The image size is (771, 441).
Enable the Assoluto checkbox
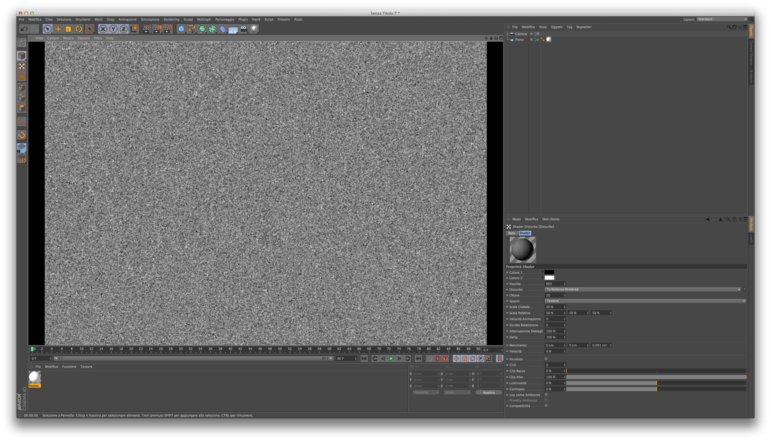[546, 359]
